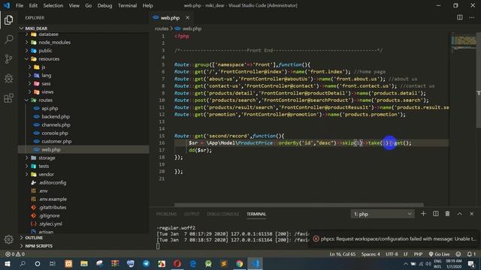Viewport: 481px width, 270px height.
Task: Open the File menu
Action: pos(20,5)
